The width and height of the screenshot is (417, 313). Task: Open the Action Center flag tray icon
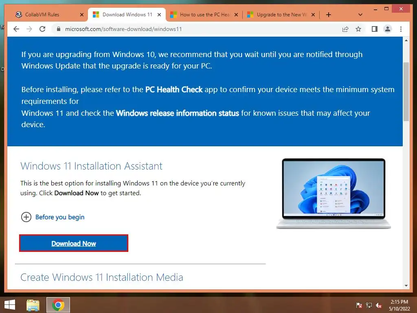click(x=359, y=305)
